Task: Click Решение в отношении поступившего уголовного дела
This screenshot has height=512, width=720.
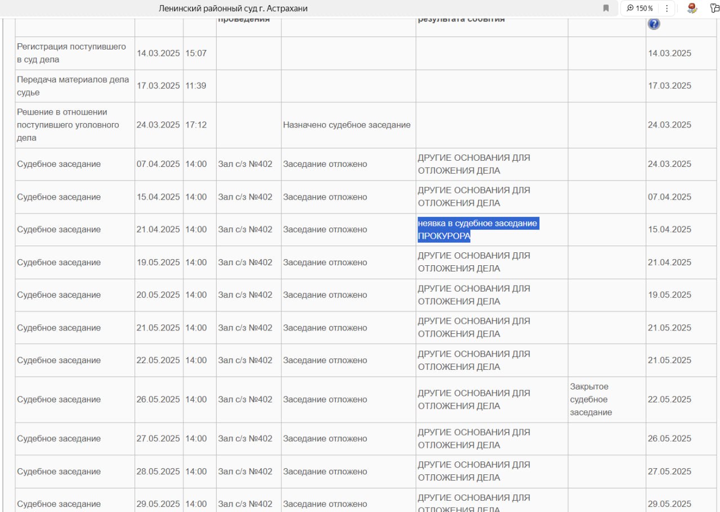Action: (68, 125)
